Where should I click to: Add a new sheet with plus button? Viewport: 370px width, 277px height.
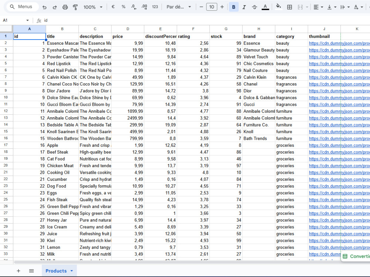tap(18, 271)
